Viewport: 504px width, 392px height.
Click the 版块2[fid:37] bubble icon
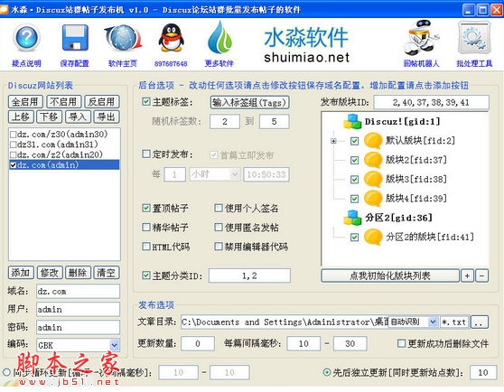pyautogui.click(x=373, y=160)
